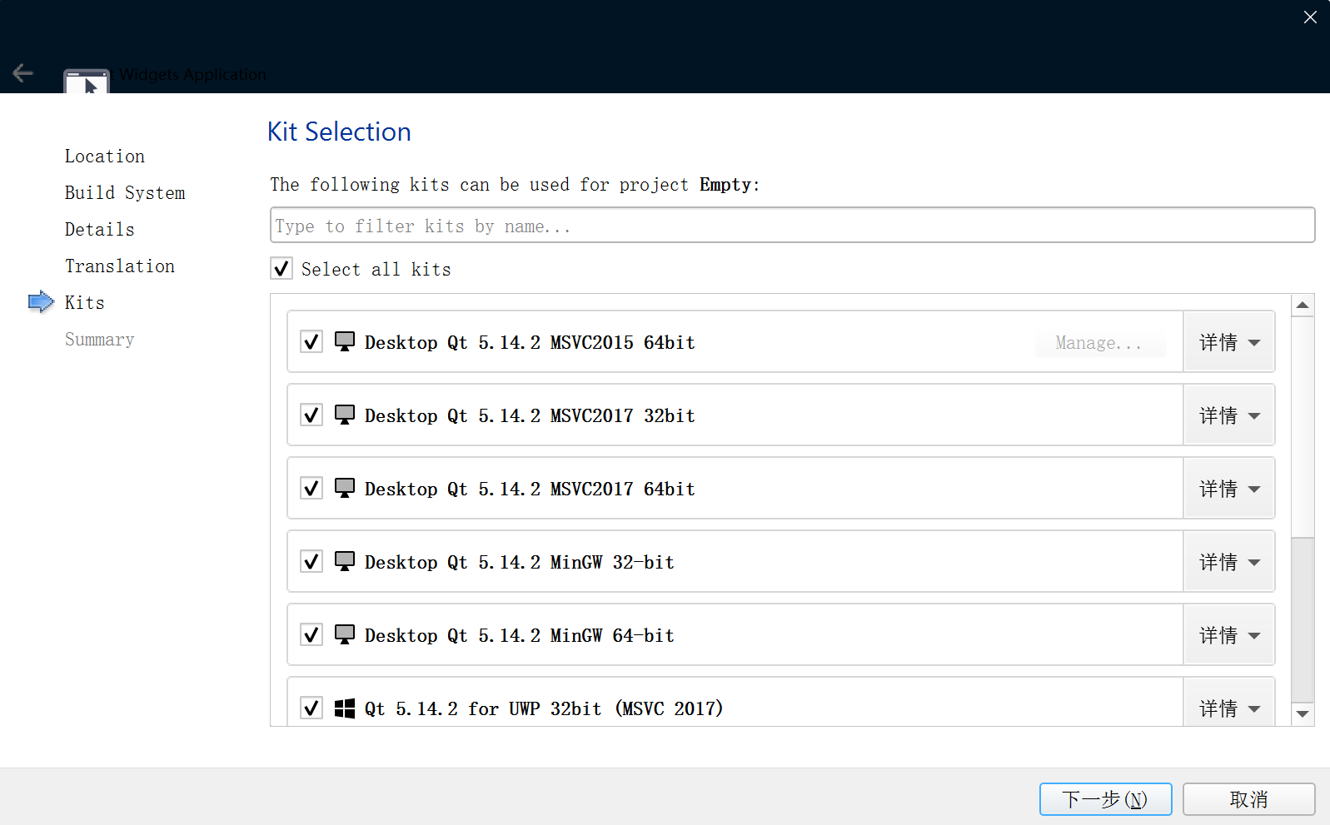Viewport: 1330px width, 825px height.
Task: Click the 取消 cancel button
Action: click(1248, 799)
